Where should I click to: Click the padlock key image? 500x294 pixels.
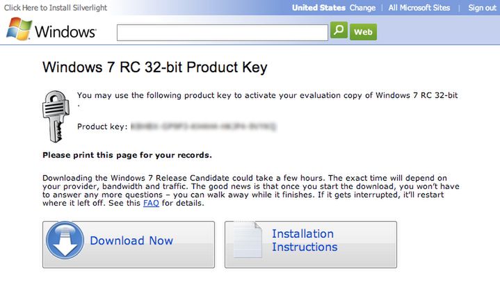(x=56, y=116)
